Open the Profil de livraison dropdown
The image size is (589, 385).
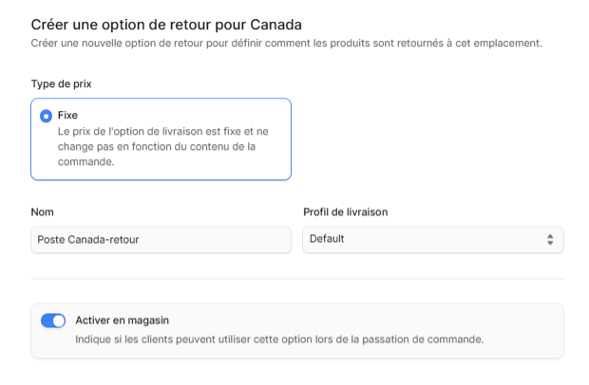pos(432,239)
